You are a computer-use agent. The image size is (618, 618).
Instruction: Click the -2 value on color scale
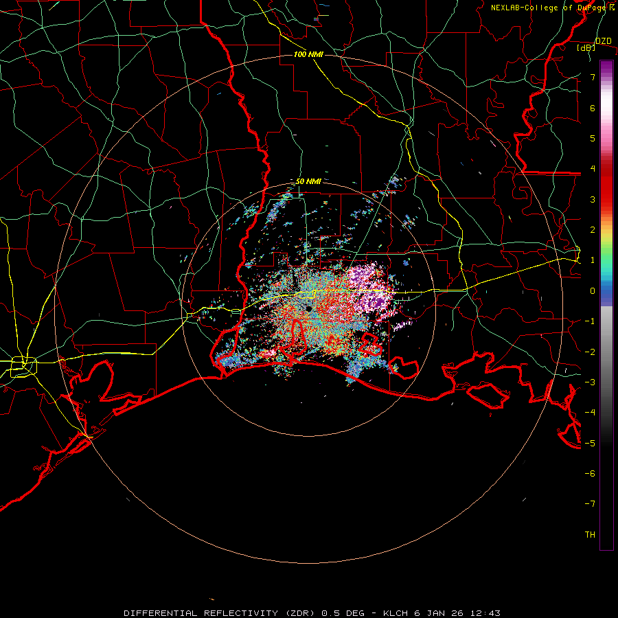click(590, 352)
